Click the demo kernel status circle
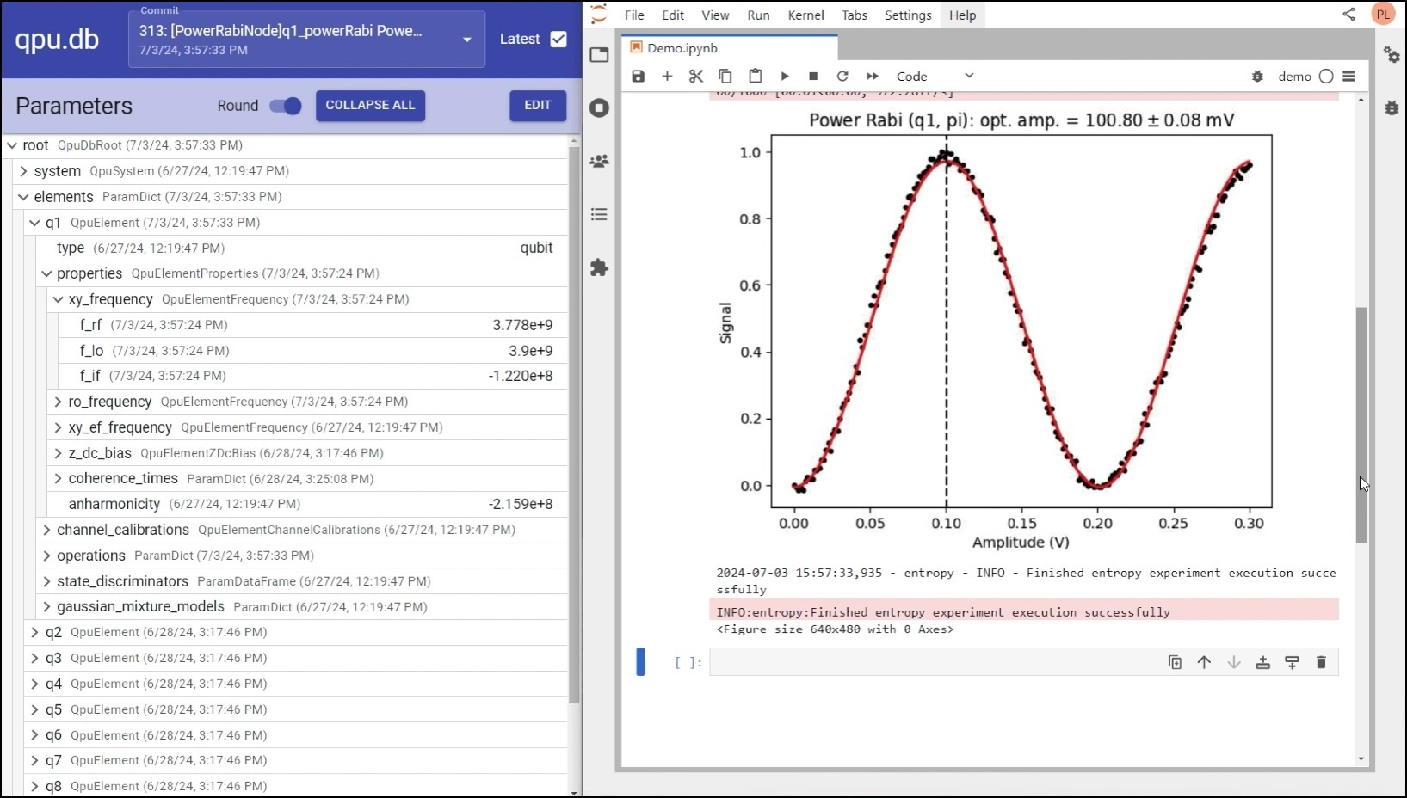This screenshot has height=798, width=1407. pyautogui.click(x=1326, y=77)
